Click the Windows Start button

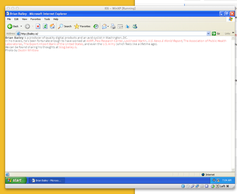coord(16,181)
